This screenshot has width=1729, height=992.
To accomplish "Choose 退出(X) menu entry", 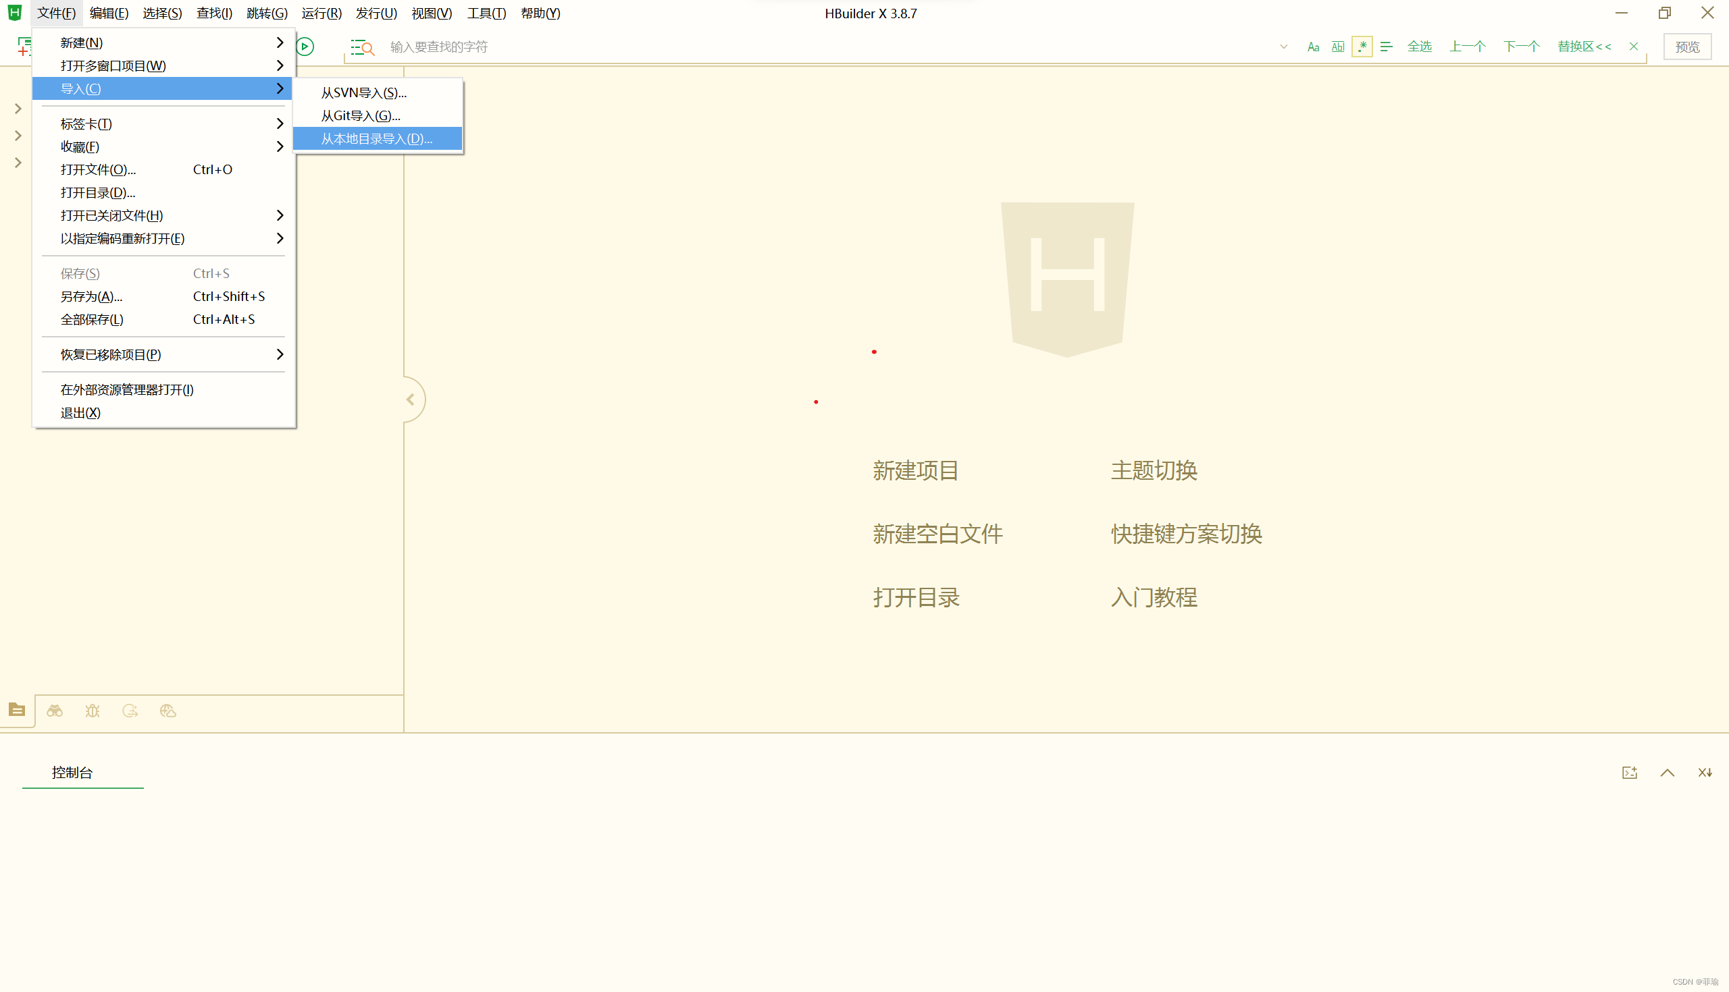I will [163, 413].
